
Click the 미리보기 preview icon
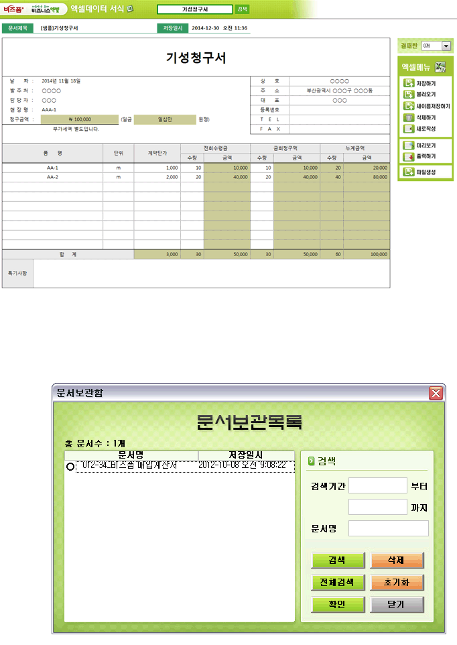click(x=409, y=145)
